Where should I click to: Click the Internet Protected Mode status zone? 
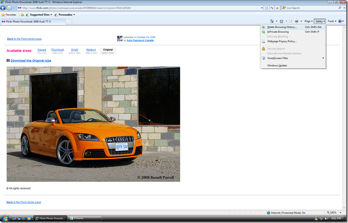pyautogui.click(x=286, y=213)
